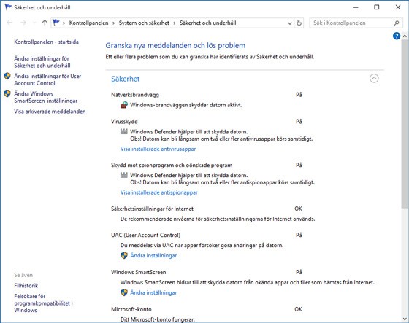Click the search magnifier icon
The width and height of the screenshot is (409, 323).
pos(396,23)
